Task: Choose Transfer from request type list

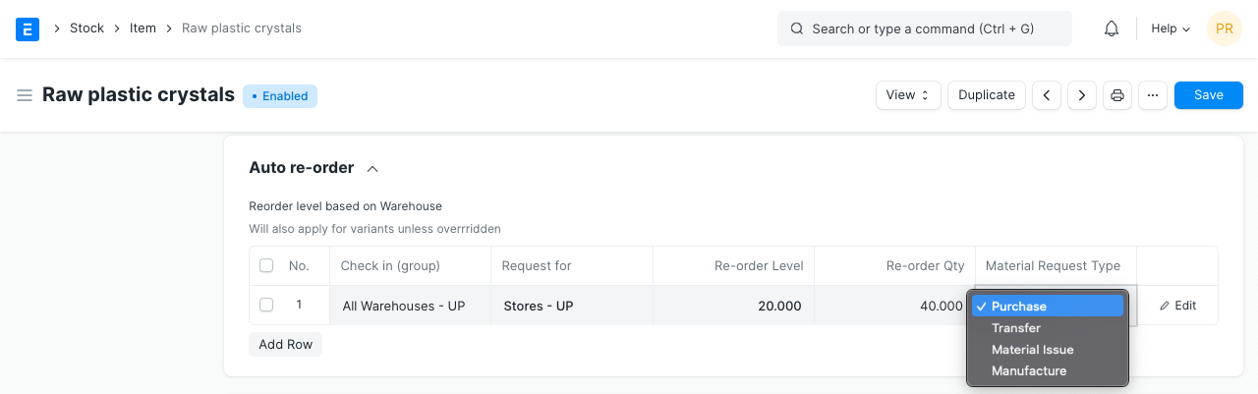Action: click(x=1016, y=328)
